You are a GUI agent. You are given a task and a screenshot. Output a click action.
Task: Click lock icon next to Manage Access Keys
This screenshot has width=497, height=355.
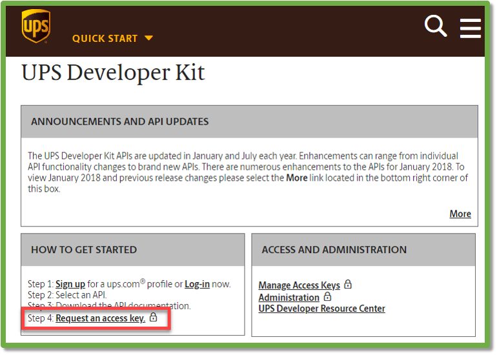(348, 284)
